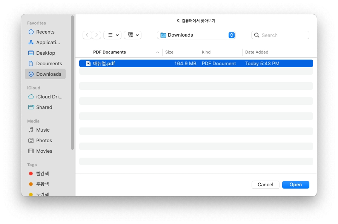Click the back navigation arrow

(x=88, y=35)
